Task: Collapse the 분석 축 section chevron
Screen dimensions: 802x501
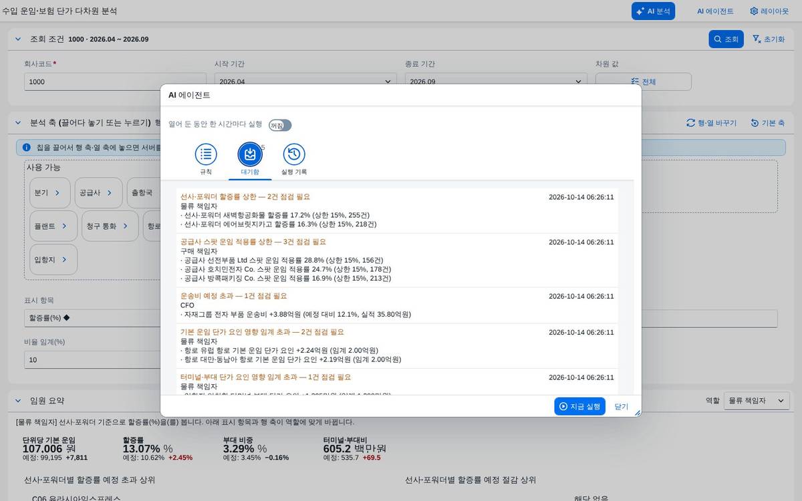Action: click(x=18, y=122)
